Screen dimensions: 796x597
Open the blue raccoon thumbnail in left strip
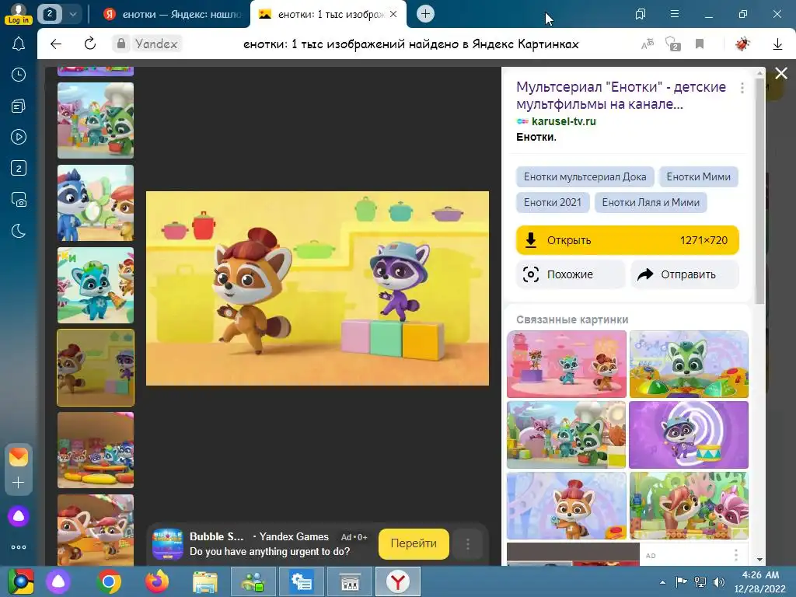96,203
